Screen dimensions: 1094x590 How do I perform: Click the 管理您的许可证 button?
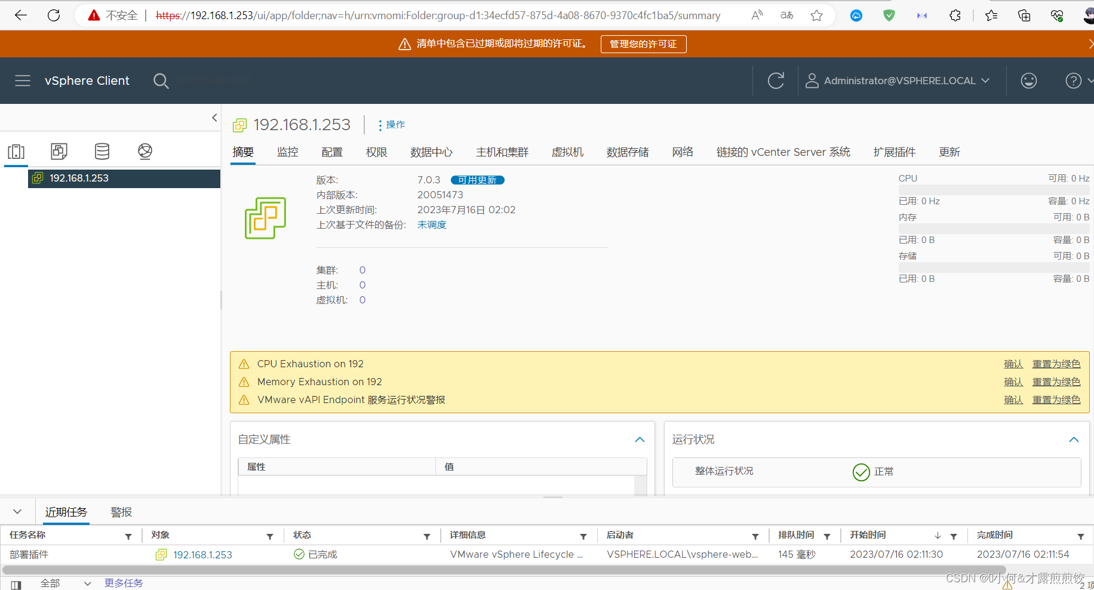pyautogui.click(x=643, y=44)
